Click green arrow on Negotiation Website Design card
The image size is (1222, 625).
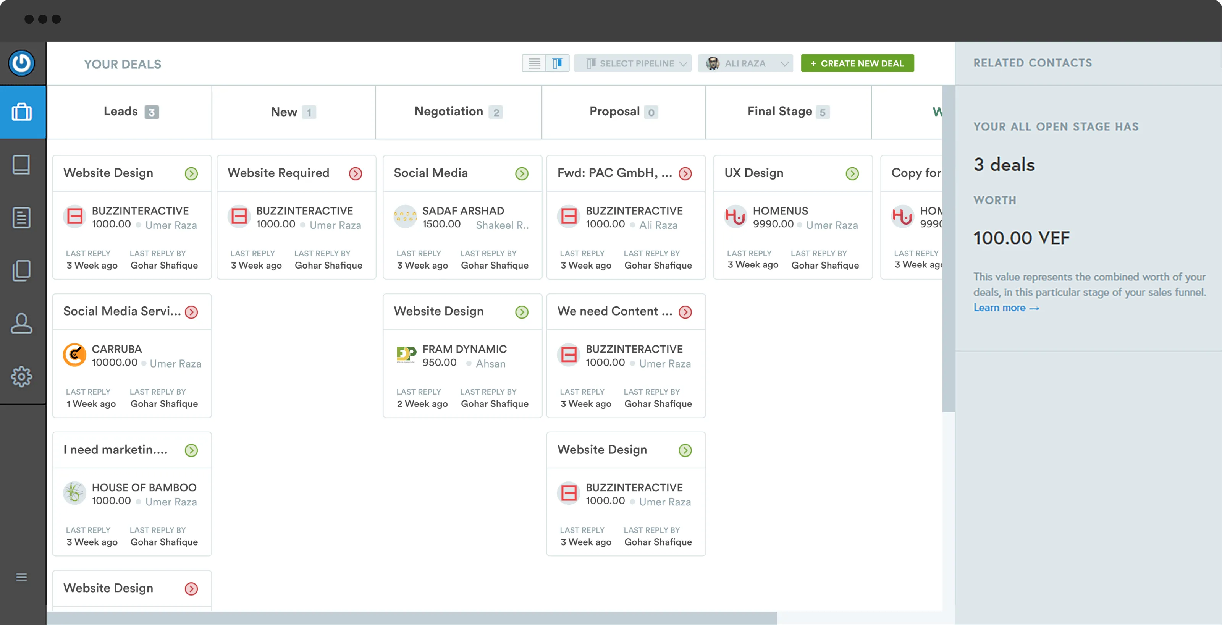click(x=521, y=312)
